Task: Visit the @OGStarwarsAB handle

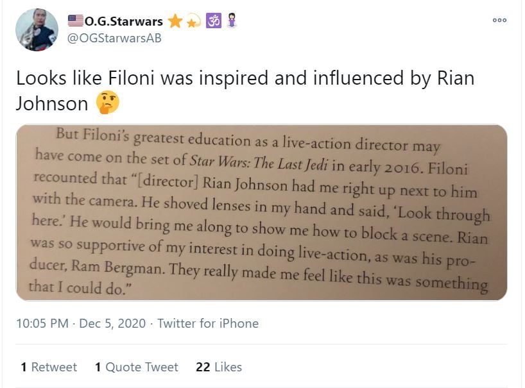Action: (114, 38)
